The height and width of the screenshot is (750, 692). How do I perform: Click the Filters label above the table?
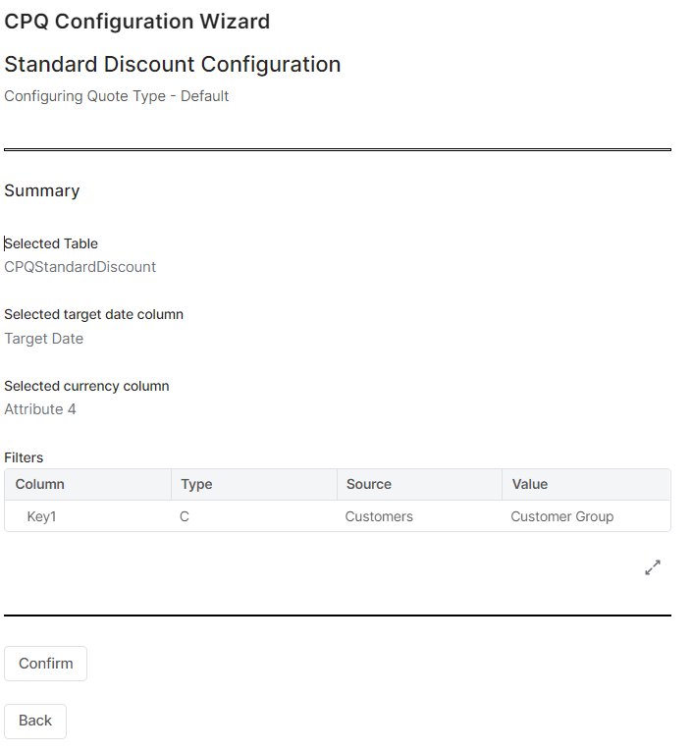coord(24,457)
